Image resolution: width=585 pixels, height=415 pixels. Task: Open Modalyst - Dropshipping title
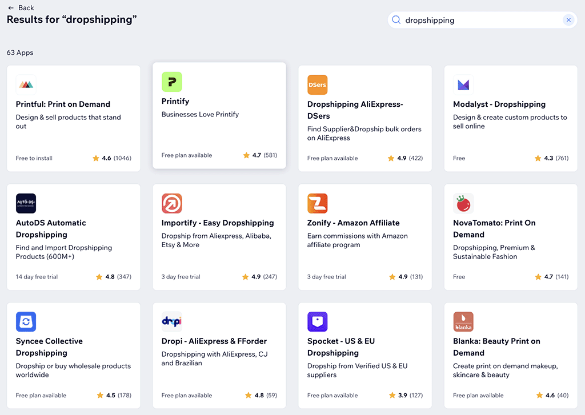point(499,104)
